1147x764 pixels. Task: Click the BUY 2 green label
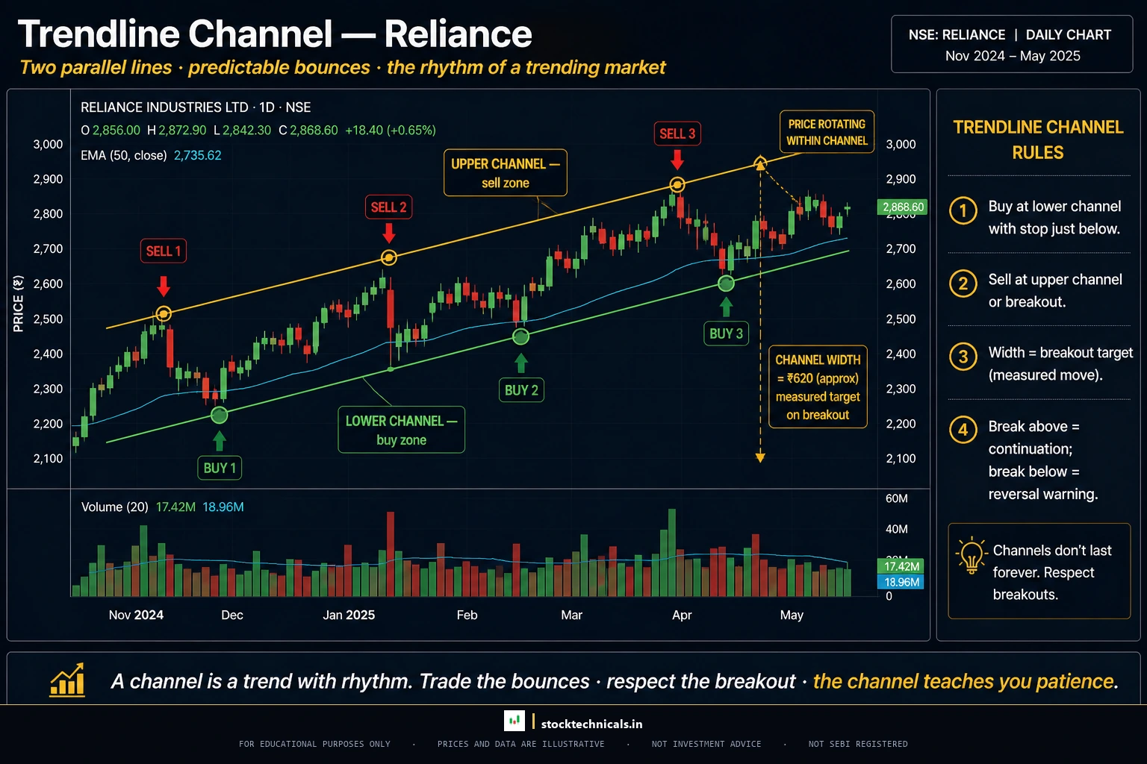[521, 390]
